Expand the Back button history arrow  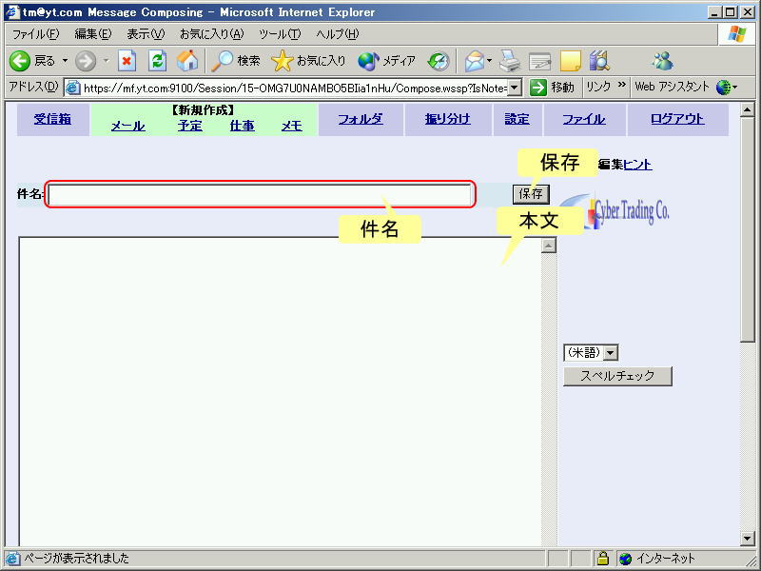tap(67, 61)
